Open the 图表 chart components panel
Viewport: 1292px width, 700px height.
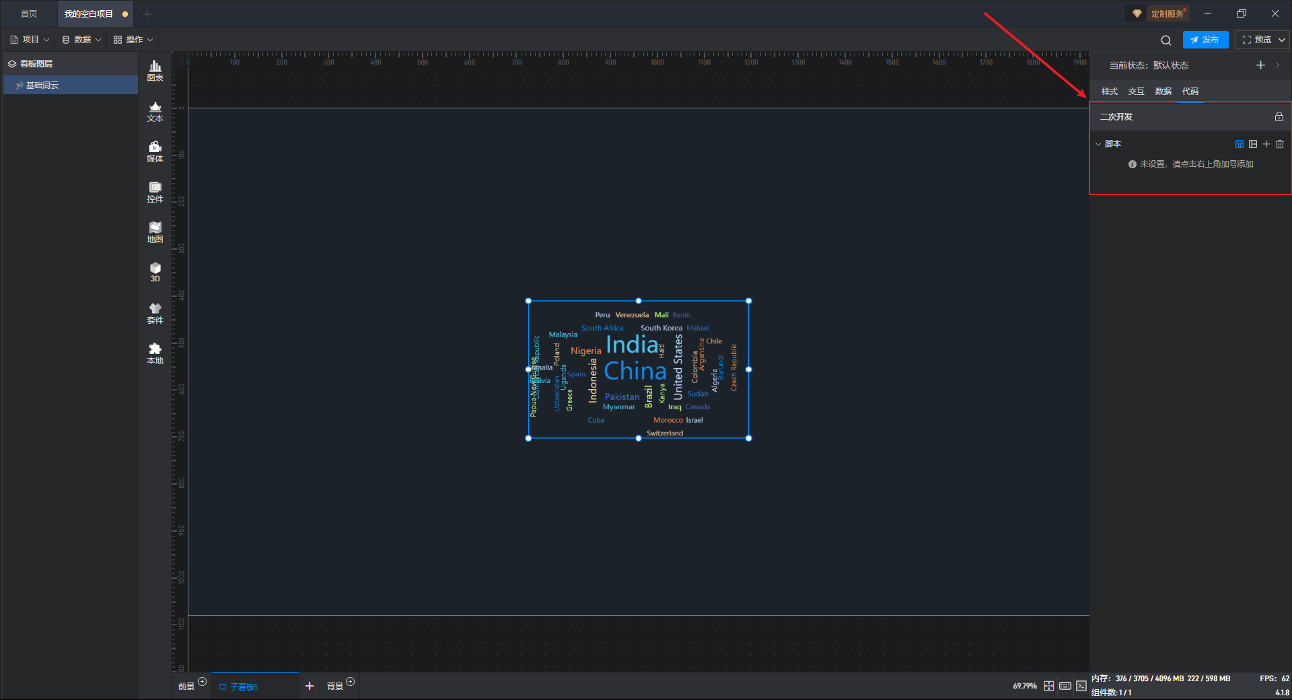click(x=155, y=70)
